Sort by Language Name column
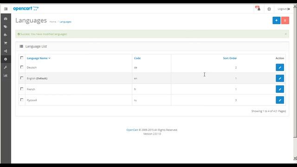The height and width of the screenshot is (167, 297). pyautogui.click(x=39, y=58)
